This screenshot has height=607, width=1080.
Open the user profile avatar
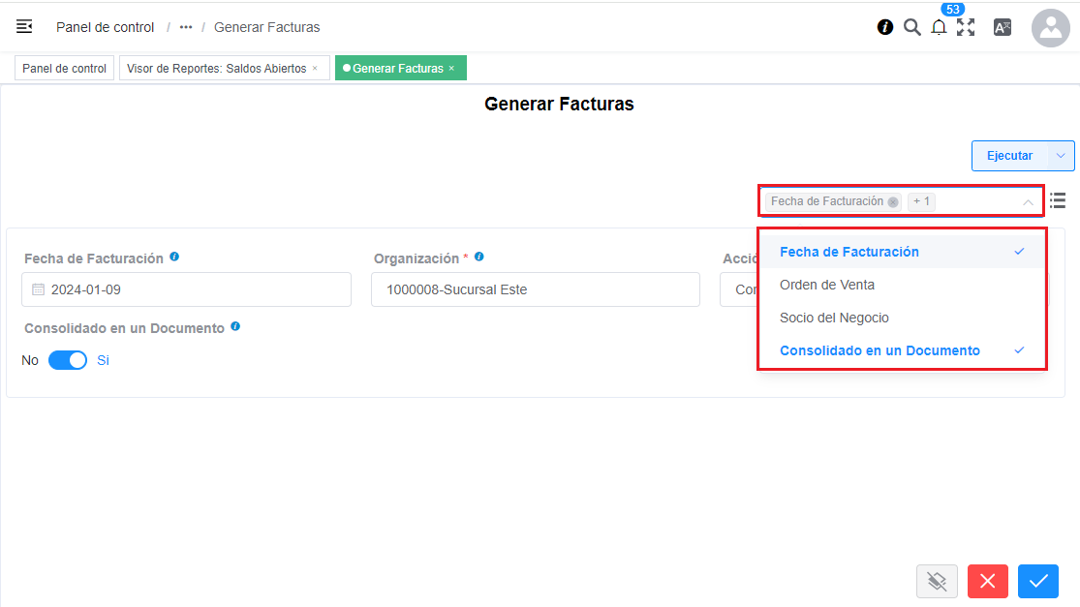pyautogui.click(x=1050, y=28)
